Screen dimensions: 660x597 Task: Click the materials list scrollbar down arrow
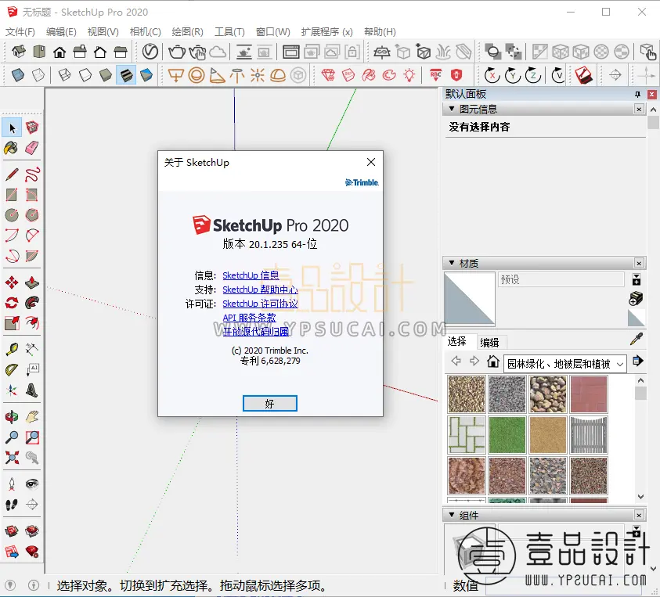640,496
